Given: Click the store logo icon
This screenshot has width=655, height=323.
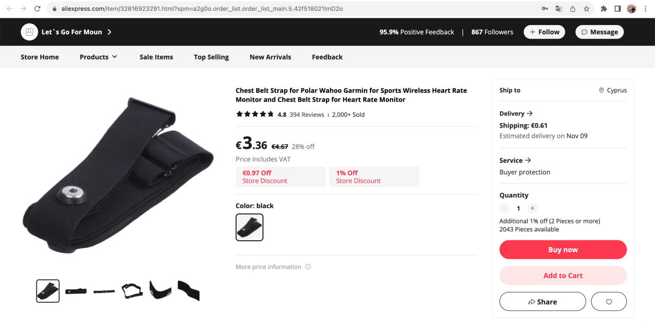Looking at the screenshot, I should pyautogui.click(x=29, y=32).
